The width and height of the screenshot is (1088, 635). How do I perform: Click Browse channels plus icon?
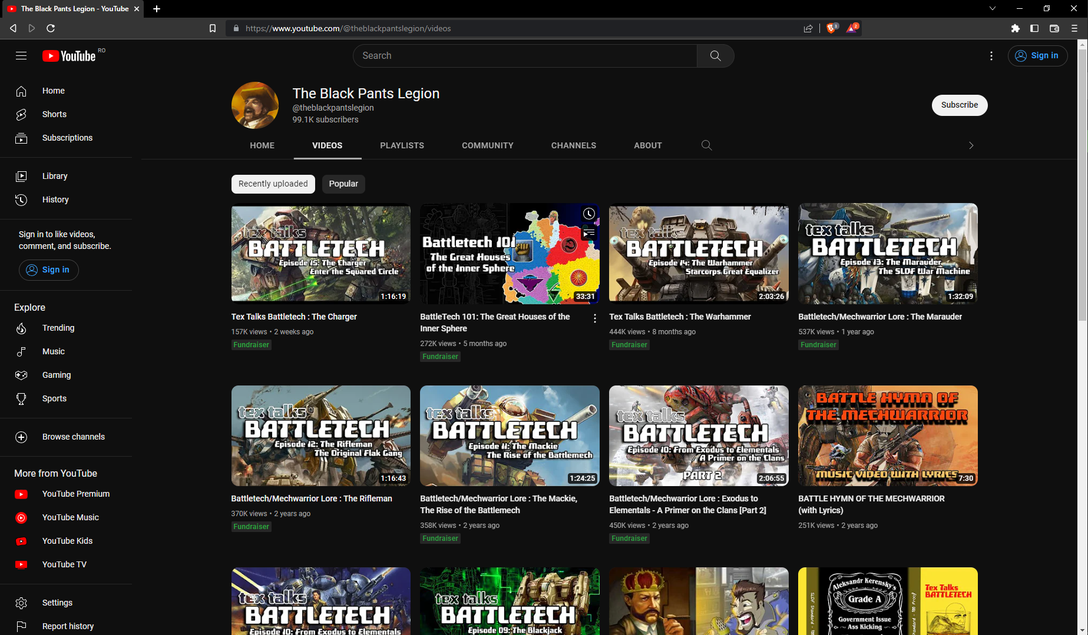(21, 437)
